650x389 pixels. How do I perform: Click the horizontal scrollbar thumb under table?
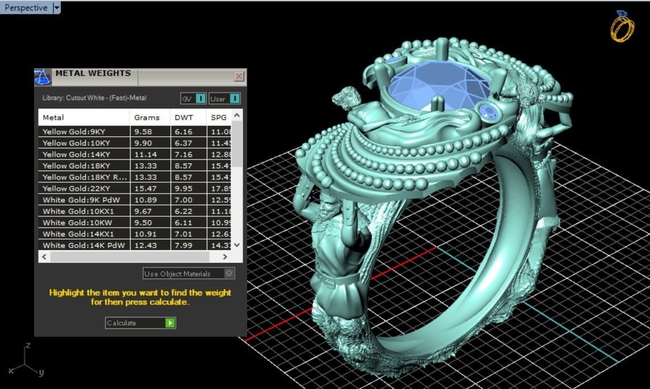pyautogui.click(x=131, y=257)
